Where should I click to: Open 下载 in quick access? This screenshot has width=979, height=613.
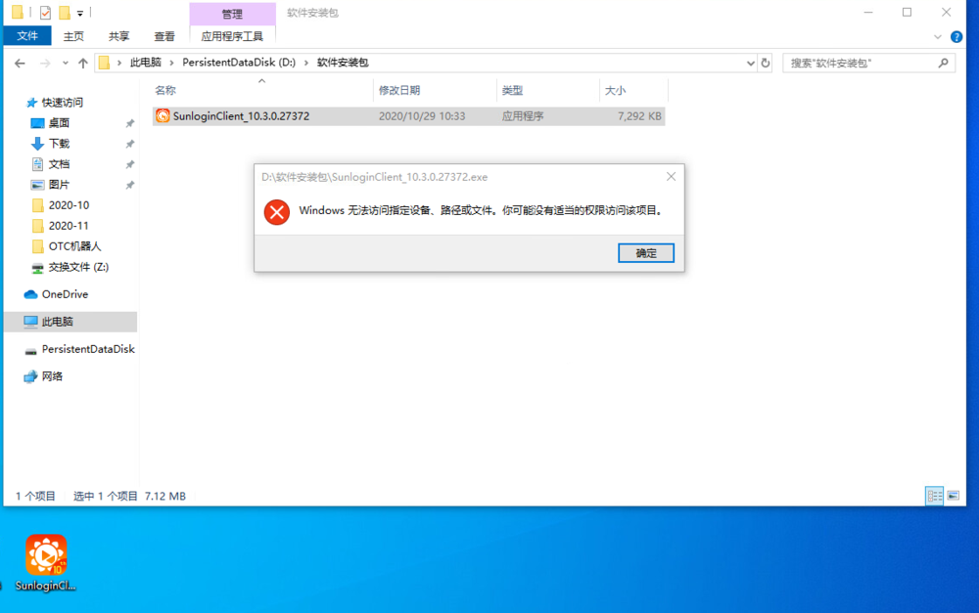60,144
